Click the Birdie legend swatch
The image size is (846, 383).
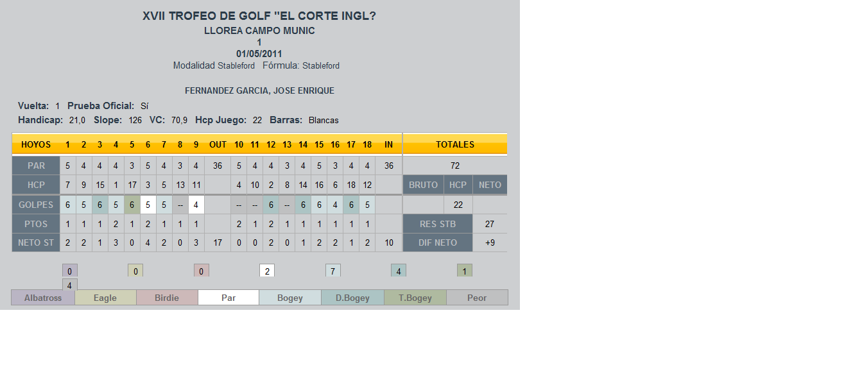167,298
